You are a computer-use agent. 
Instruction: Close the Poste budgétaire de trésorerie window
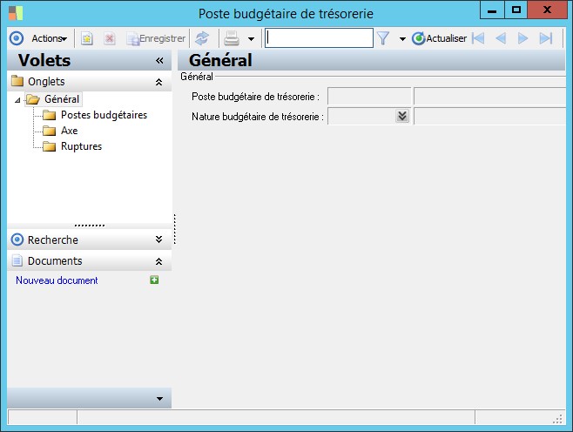[547, 10]
